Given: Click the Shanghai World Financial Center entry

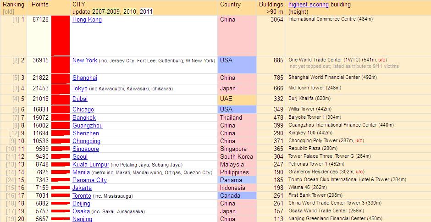Looking at the screenshot, I should pyautogui.click(x=332, y=78).
